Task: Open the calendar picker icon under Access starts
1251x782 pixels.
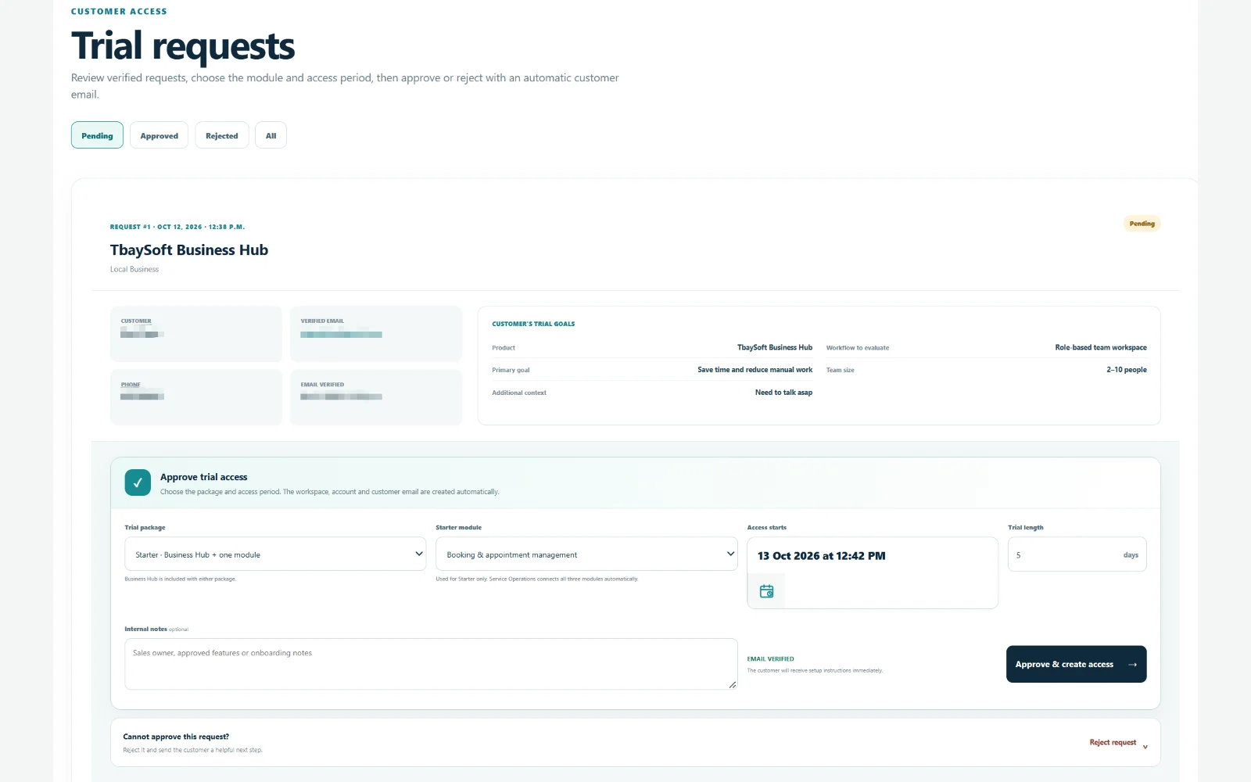Action: (766, 592)
